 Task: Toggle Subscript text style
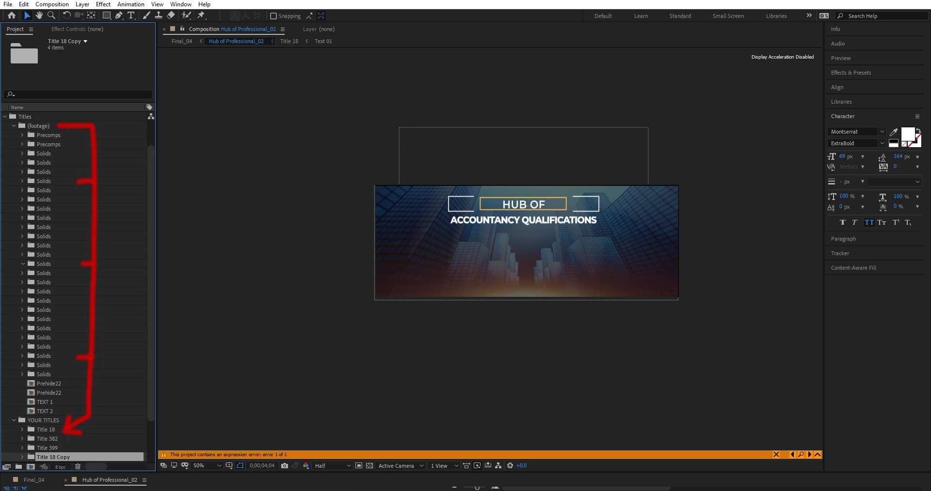pyautogui.click(x=908, y=222)
